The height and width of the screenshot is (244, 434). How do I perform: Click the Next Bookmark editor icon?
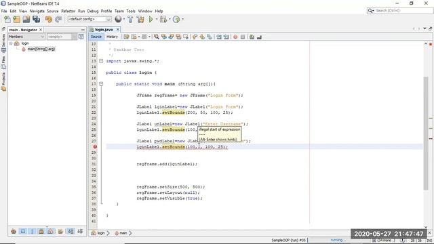202,37
